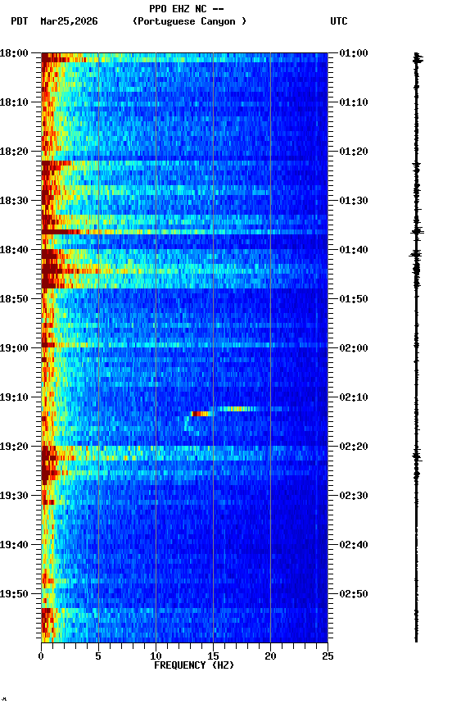The height and width of the screenshot is (708, 452).
Task: Click the 'PDT' timezone label
Action: click(x=20, y=21)
